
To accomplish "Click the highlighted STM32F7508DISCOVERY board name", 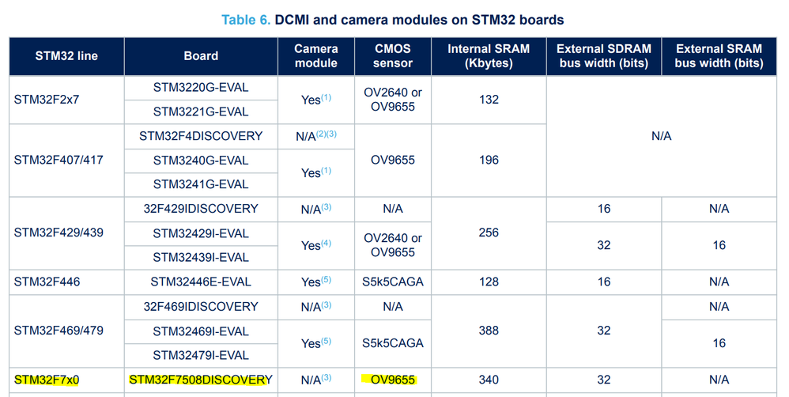I will click(200, 380).
